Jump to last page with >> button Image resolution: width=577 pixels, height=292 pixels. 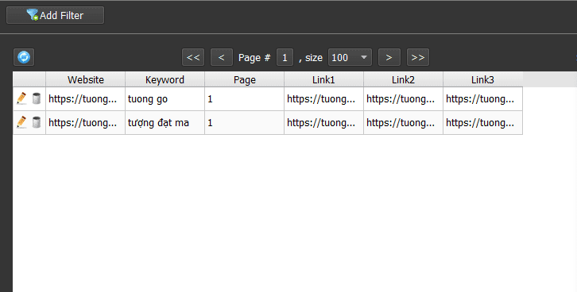coord(418,57)
